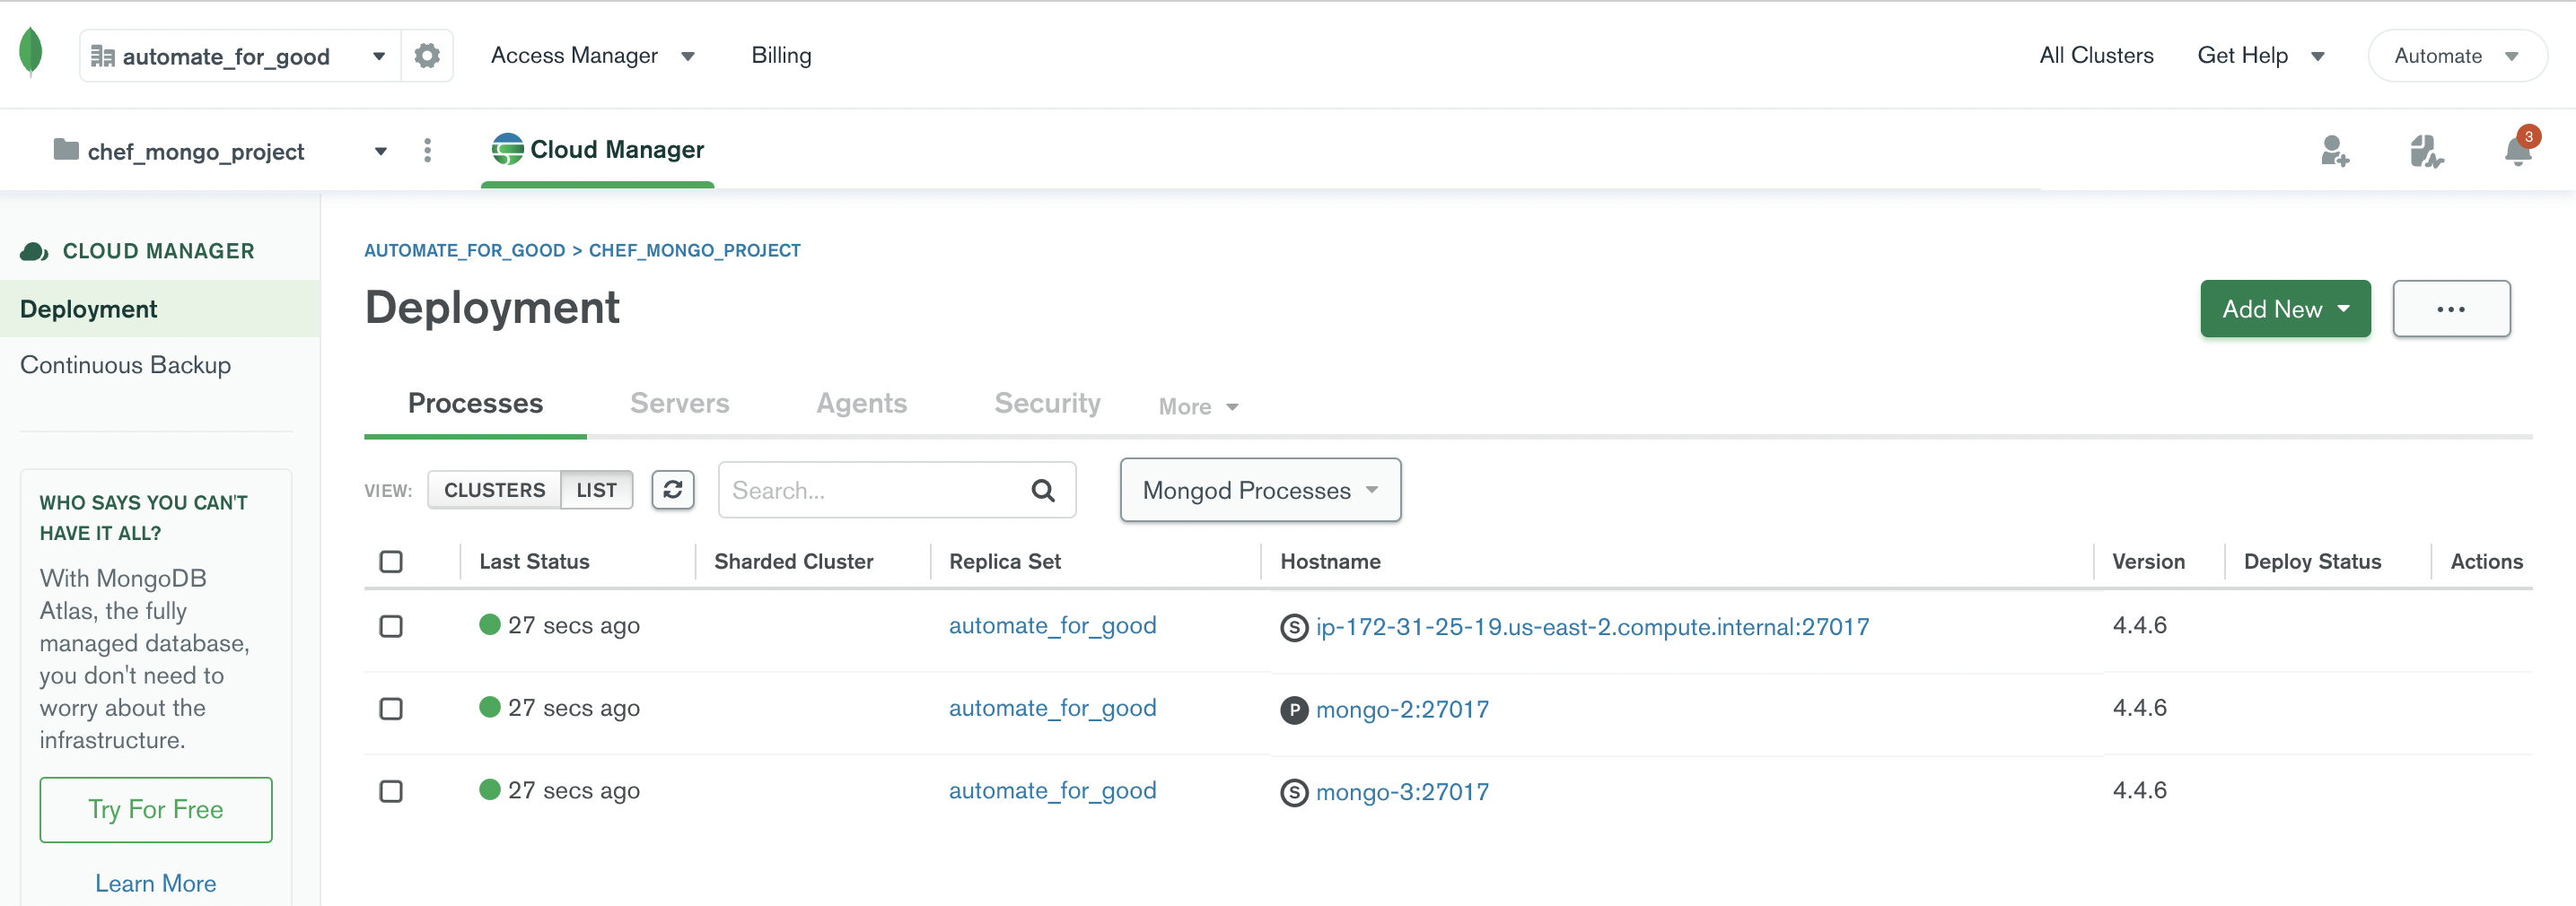Open automate_for_good replica set in mongo-2 row
The height and width of the screenshot is (906, 2576).
[1052, 709]
